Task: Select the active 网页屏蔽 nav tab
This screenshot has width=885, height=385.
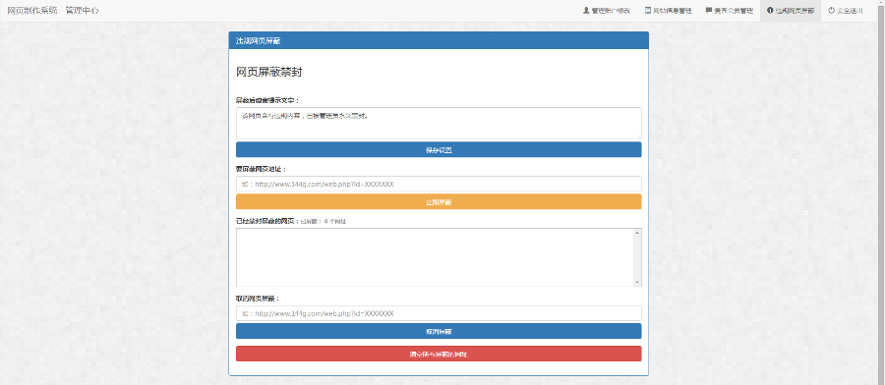Action: [791, 11]
